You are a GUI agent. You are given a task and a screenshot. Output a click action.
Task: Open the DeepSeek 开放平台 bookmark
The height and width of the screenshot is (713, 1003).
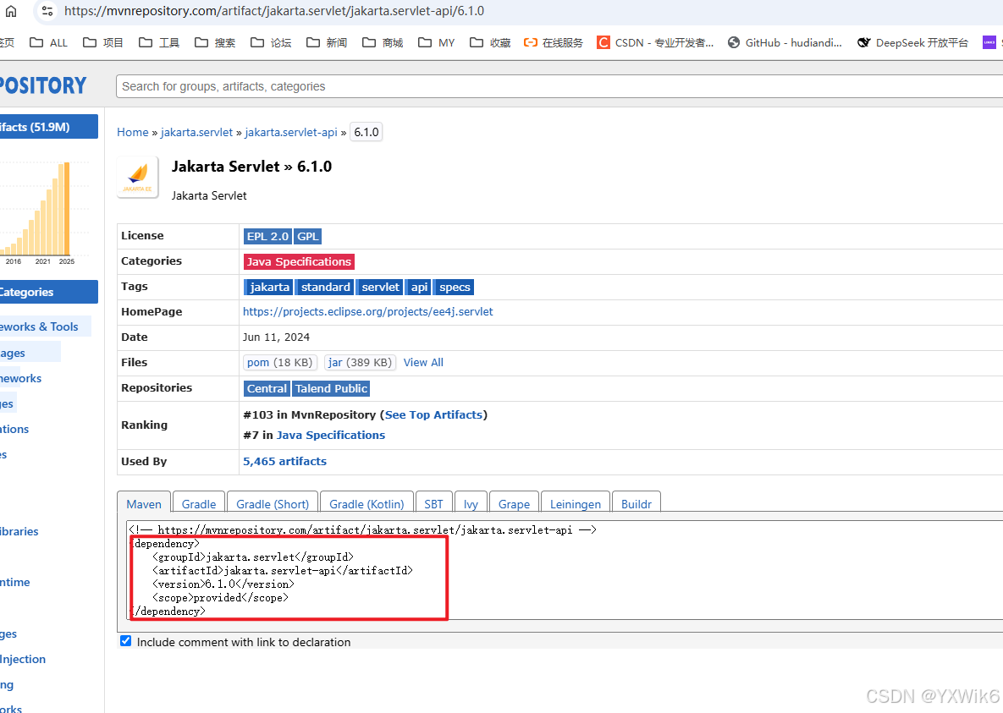[x=912, y=43]
